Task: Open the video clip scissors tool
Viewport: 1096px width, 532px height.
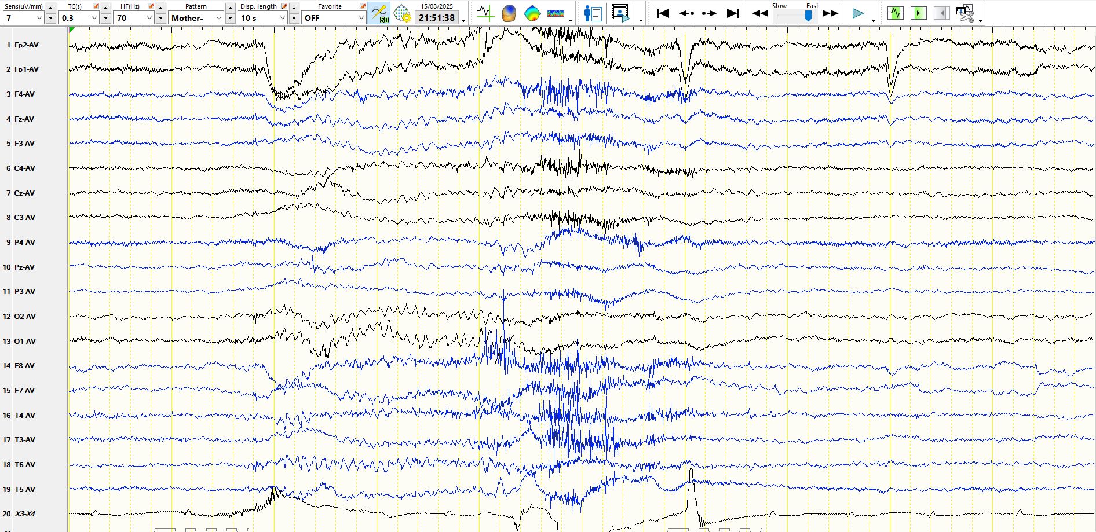Action: (965, 13)
